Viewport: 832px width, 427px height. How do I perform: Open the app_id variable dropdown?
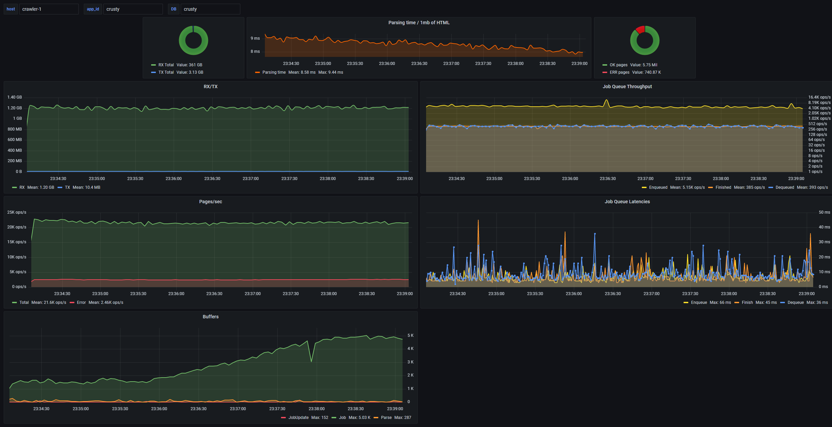pyautogui.click(x=133, y=9)
